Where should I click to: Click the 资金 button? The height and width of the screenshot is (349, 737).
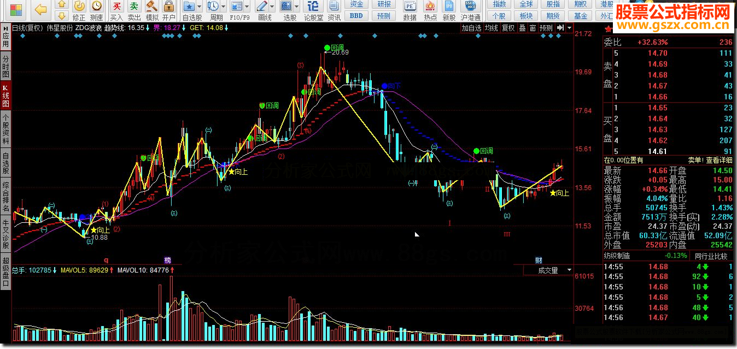coord(356,4)
